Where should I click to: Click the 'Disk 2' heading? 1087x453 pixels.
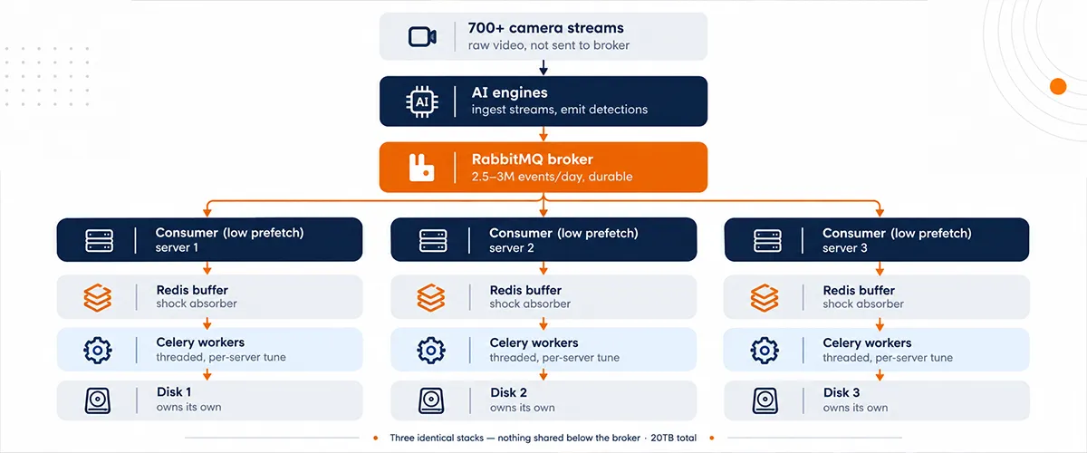pos(509,392)
